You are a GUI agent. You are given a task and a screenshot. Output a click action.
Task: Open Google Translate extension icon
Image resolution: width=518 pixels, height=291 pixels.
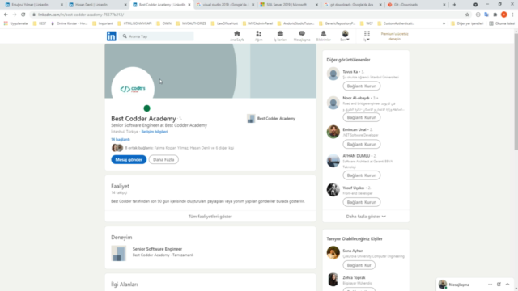pos(486,15)
